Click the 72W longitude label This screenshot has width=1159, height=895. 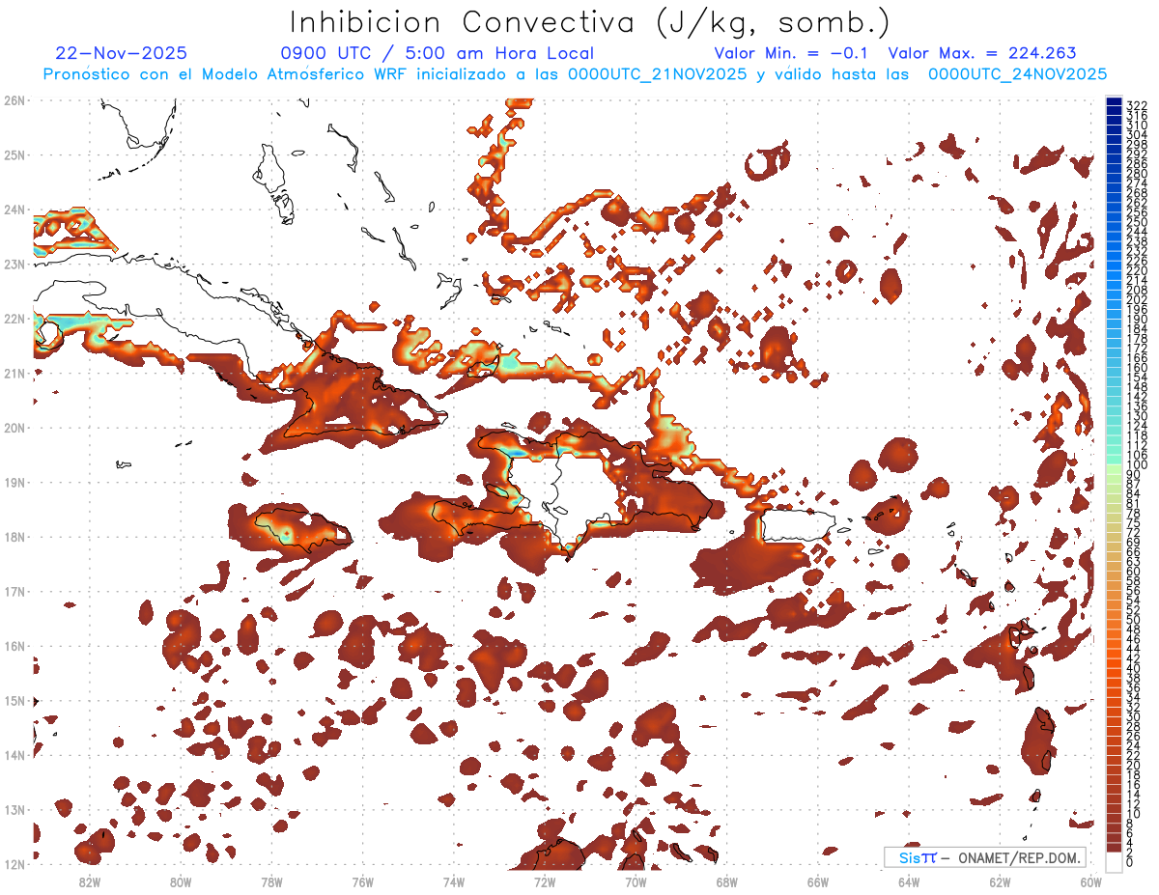click(545, 881)
